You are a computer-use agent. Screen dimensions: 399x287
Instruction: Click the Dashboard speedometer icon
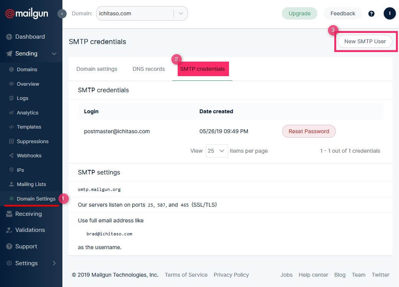coord(9,37)
